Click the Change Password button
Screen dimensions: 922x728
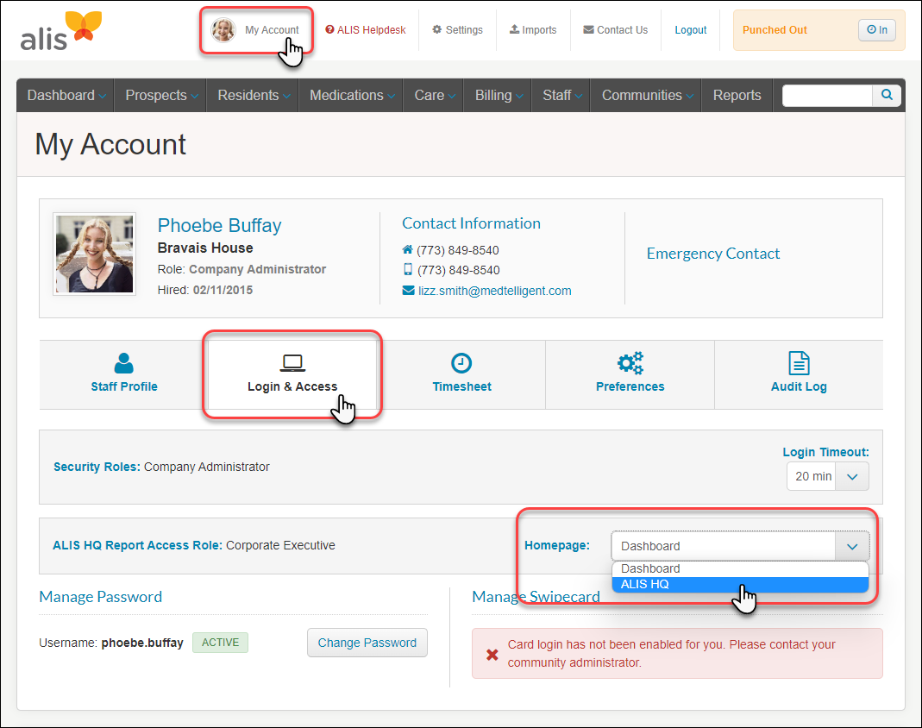[367, 643]
